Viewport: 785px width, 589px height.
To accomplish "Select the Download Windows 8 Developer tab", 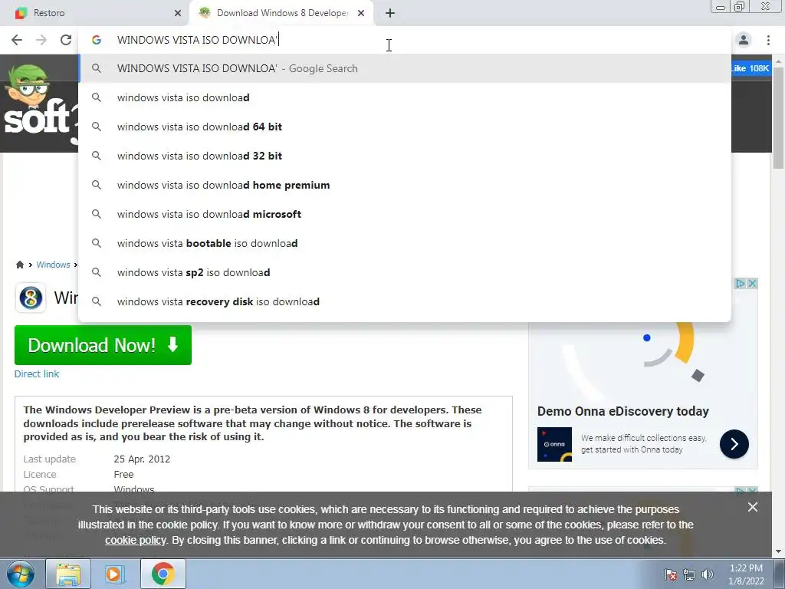I will (x=281, y=13).
